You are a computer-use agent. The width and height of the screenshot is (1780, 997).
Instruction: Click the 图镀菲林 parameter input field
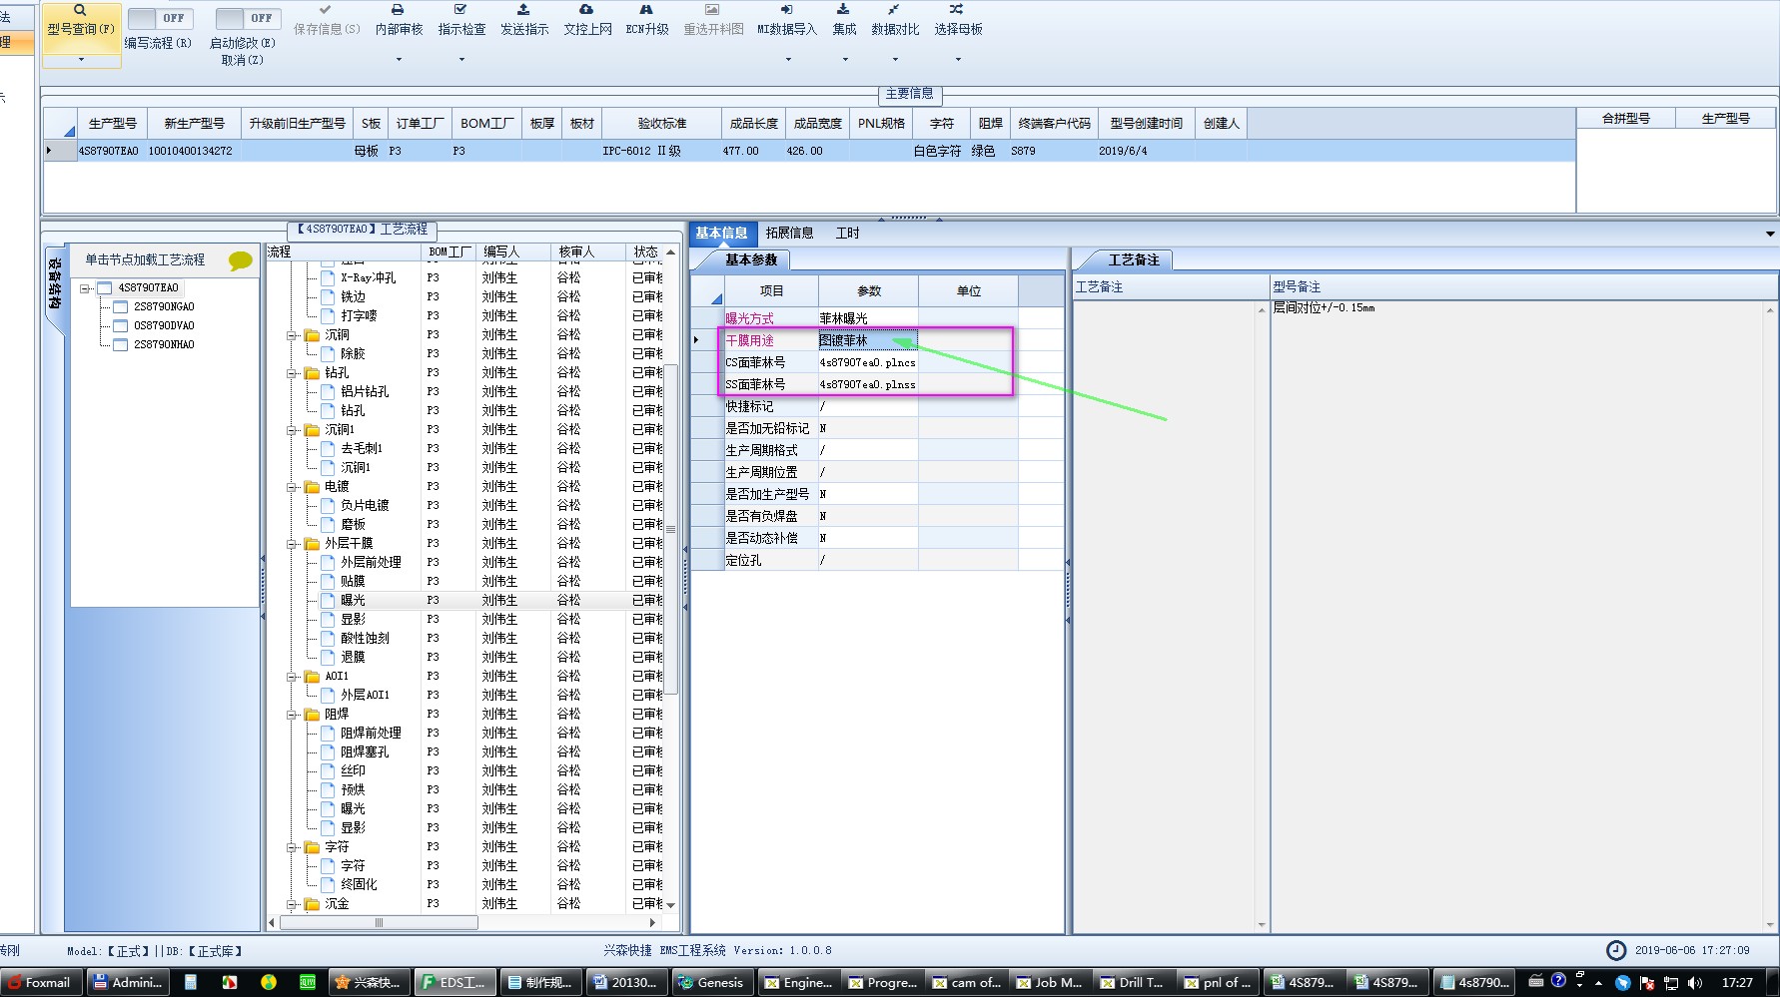click(x=868, y=340)
